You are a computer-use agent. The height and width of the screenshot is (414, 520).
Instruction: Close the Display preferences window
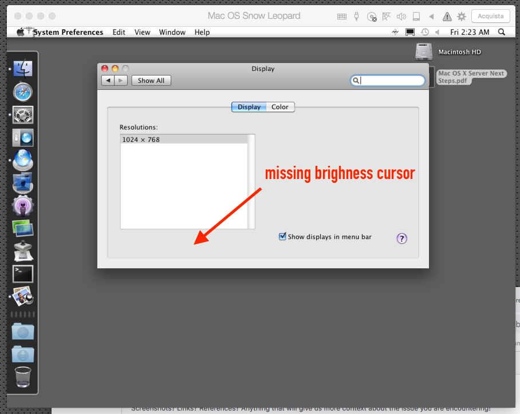coord(105,69)
